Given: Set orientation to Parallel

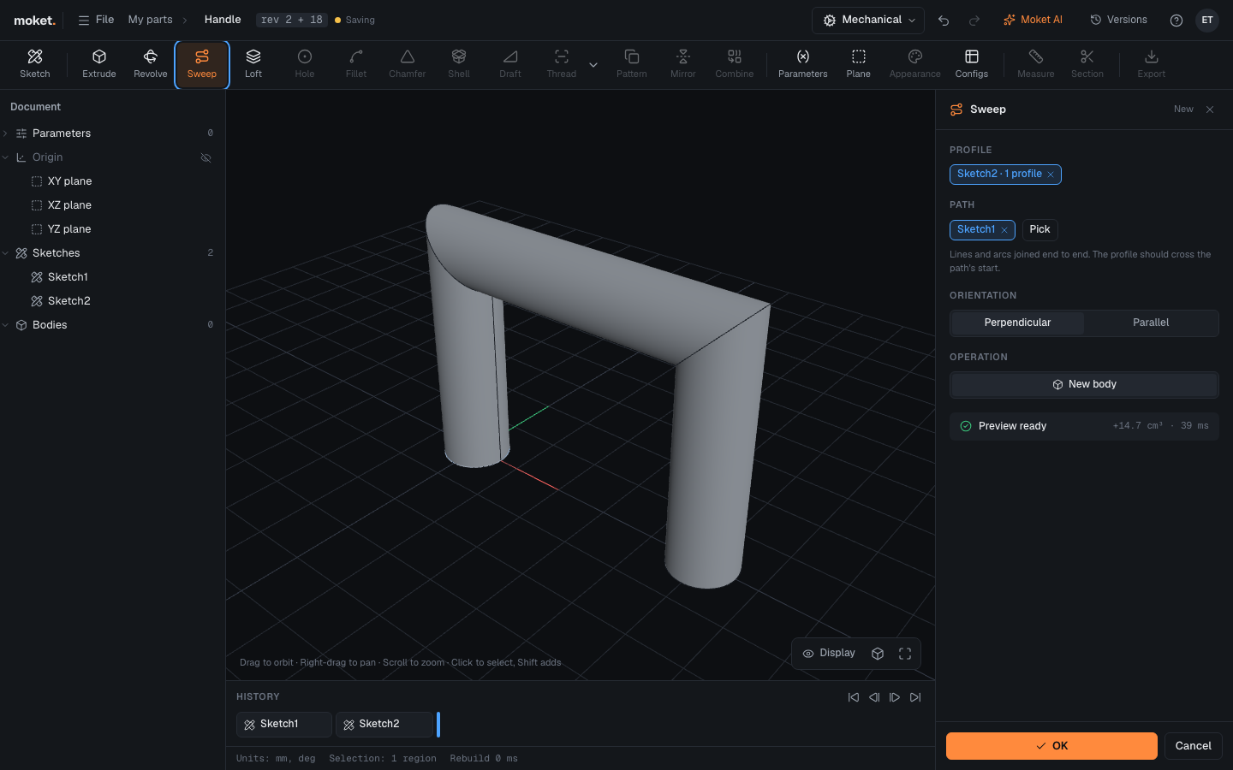Looking at the screenshot, I should pos(1151,323).
